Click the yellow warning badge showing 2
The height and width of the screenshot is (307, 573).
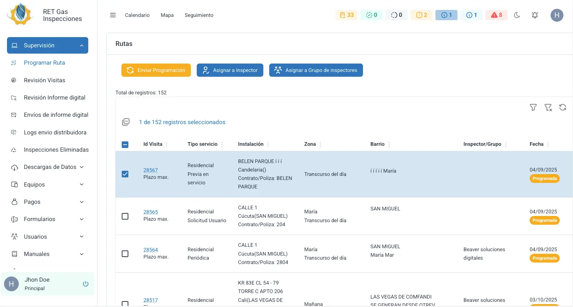[421, 15]
